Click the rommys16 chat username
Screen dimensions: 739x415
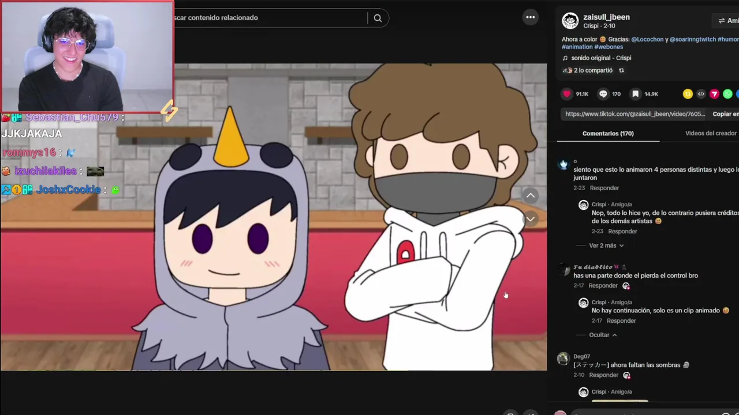coord(29,153)
